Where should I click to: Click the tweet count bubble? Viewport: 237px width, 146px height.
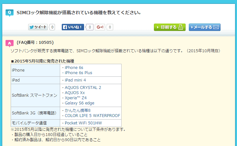(x=52, y=27)
